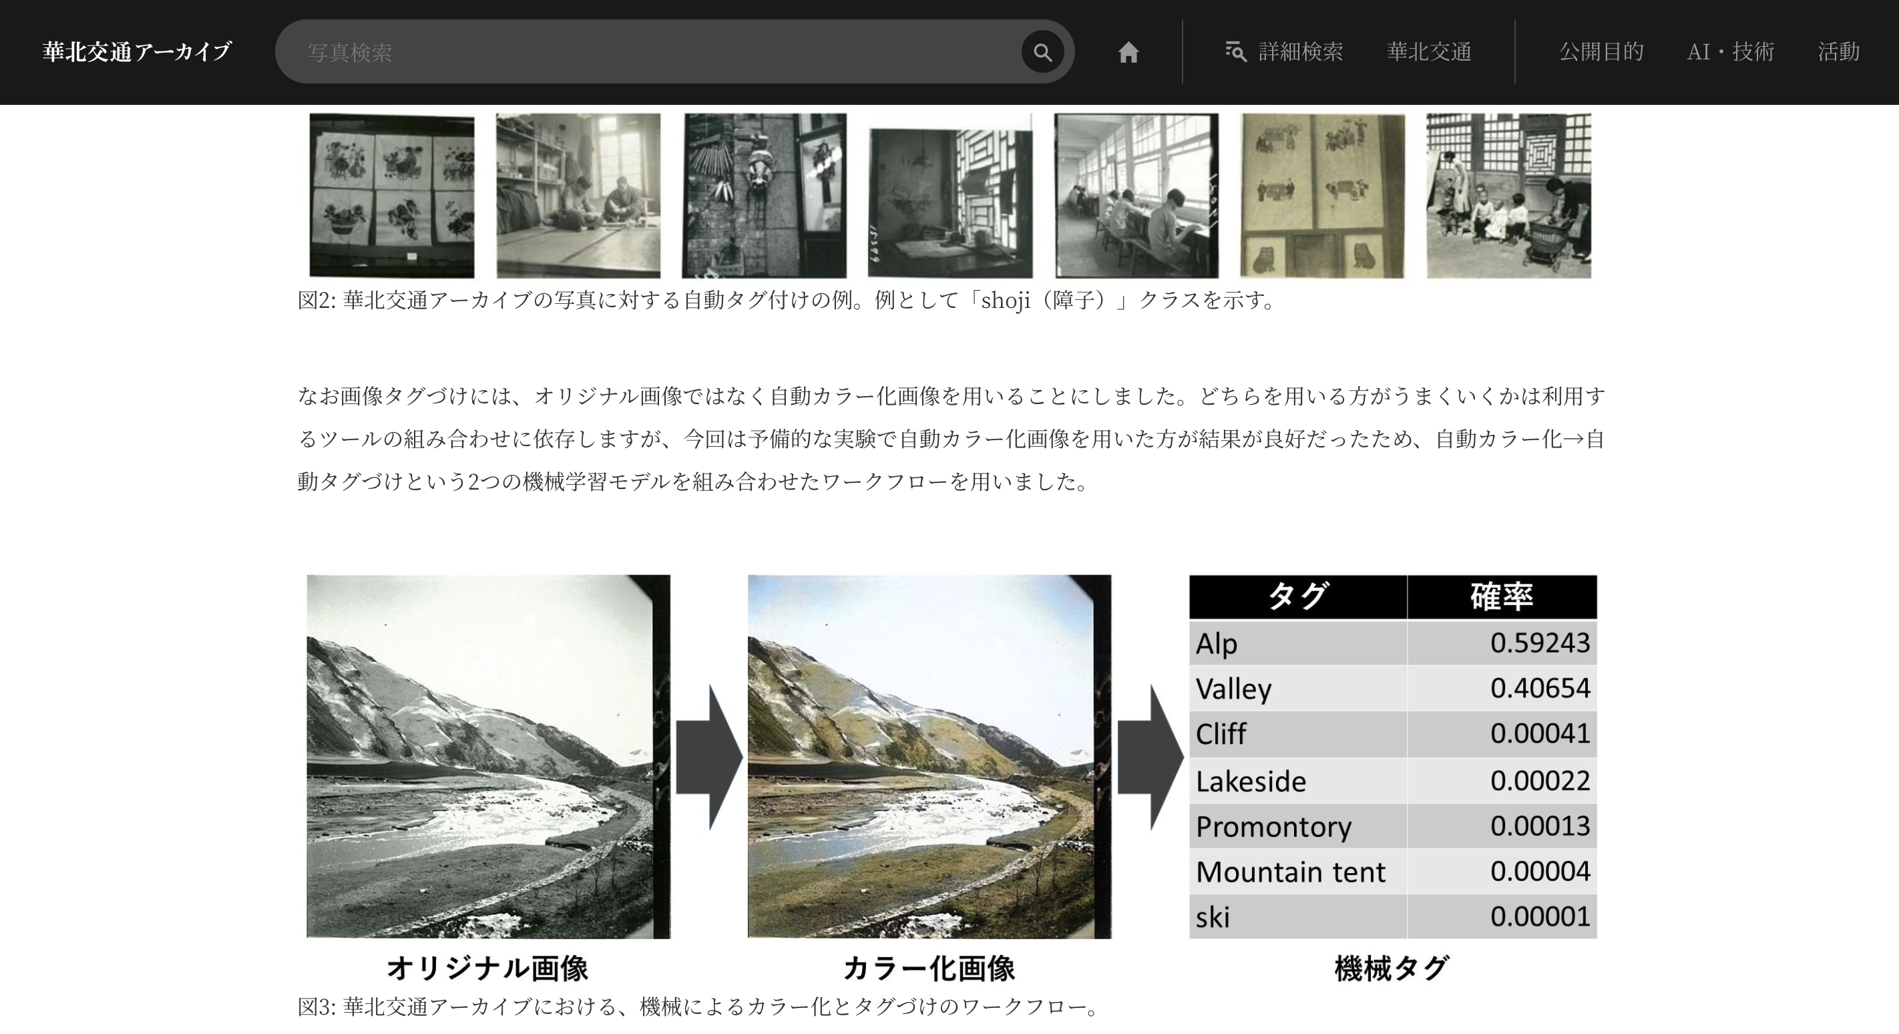Screen dimensions: 1899x1034
Task: Click the magnifier search button
Action: (1042, 52)
